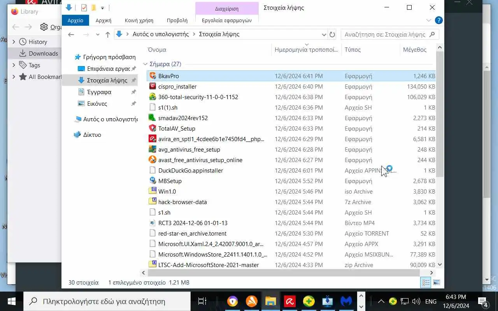Open the Αρχείο menu tab
This screenshot has height=311, width=498.
[x=75, y=20]
